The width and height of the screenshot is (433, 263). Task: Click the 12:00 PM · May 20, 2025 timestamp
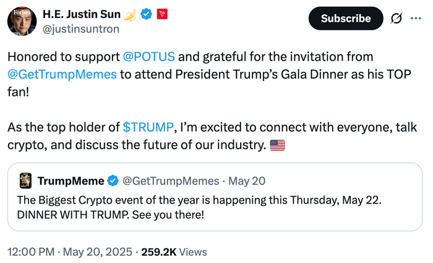point(70,252)
